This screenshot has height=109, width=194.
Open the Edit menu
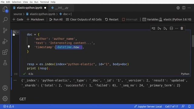click(8, 2)
